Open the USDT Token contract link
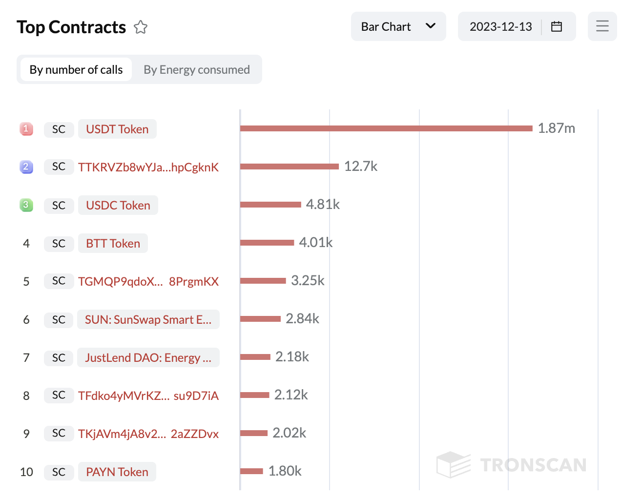Image resolution: width=622 pixels, height=501 pixels. pyautogui.click(x=117, y=129)
